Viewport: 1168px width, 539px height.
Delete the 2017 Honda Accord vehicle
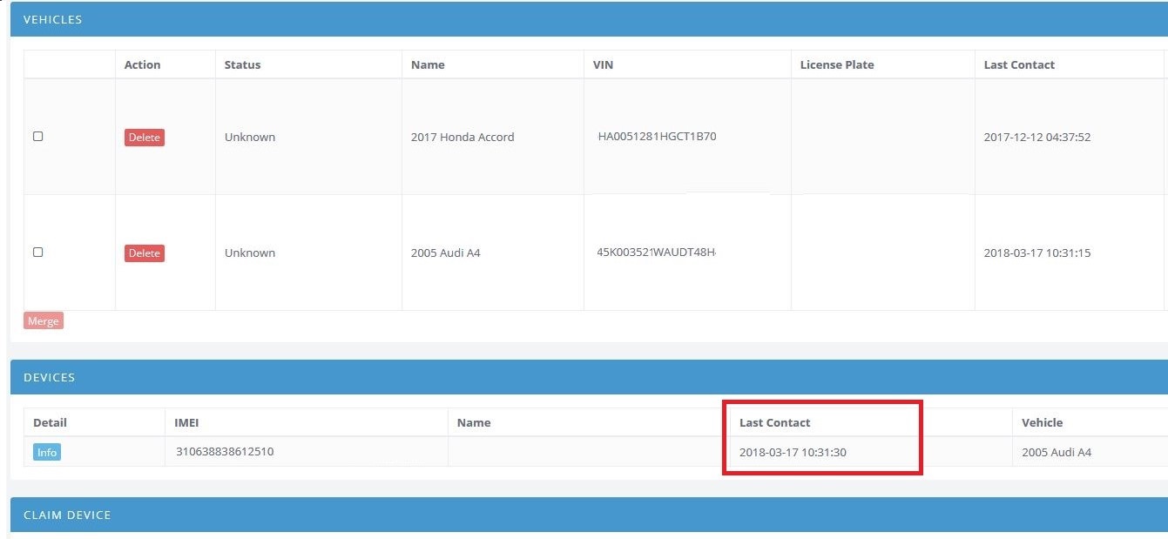click(144, 138)
